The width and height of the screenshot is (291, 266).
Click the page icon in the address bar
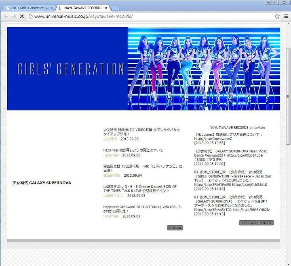pyautogui.click(x=31, y=16)
